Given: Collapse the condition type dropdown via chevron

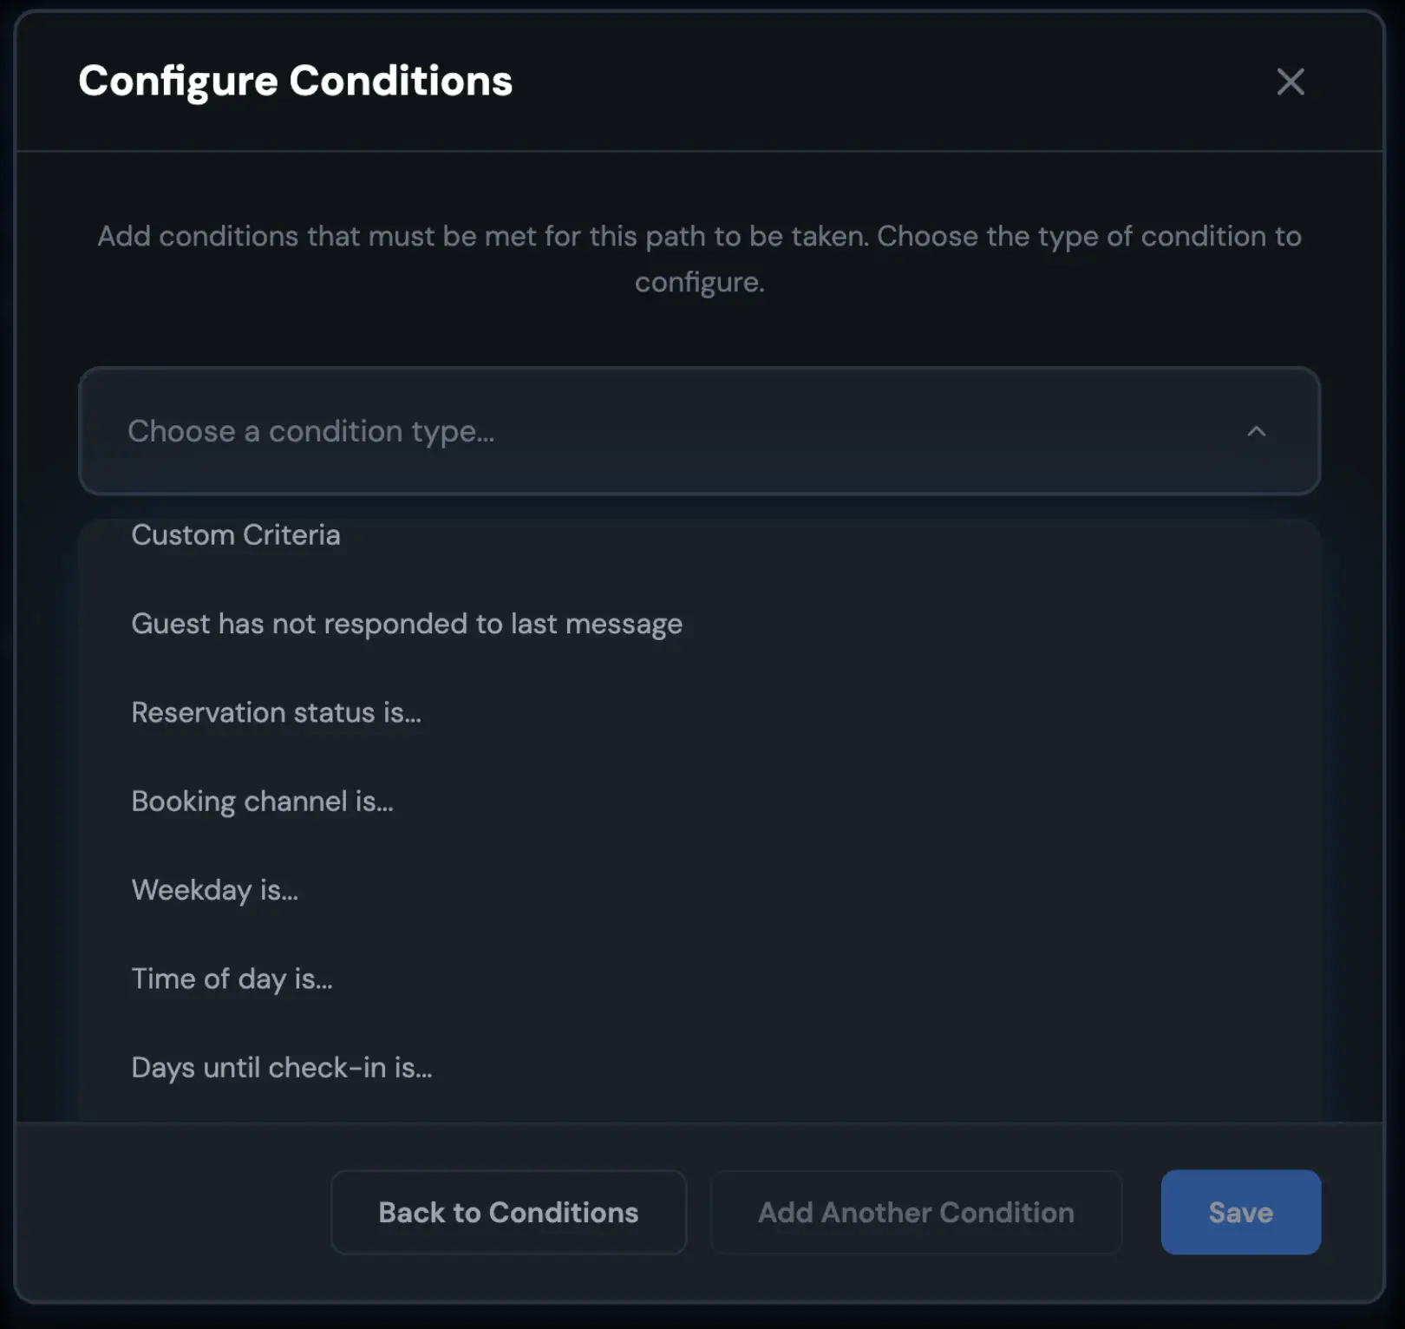Looking at the screenshot, I should (1257, 431).
